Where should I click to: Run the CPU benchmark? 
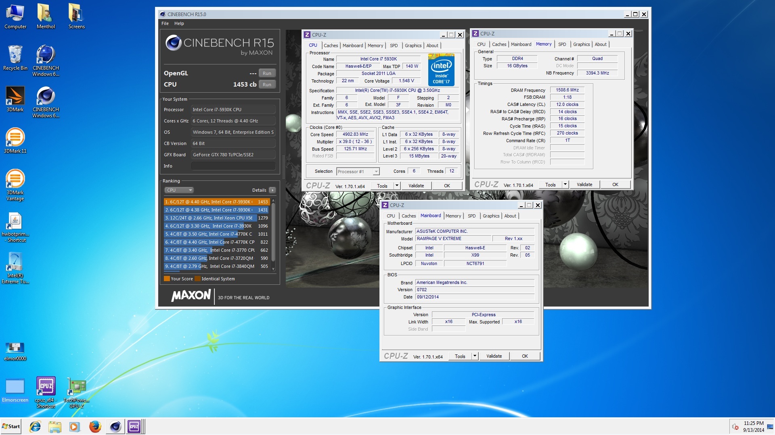(x=267, y=85)
